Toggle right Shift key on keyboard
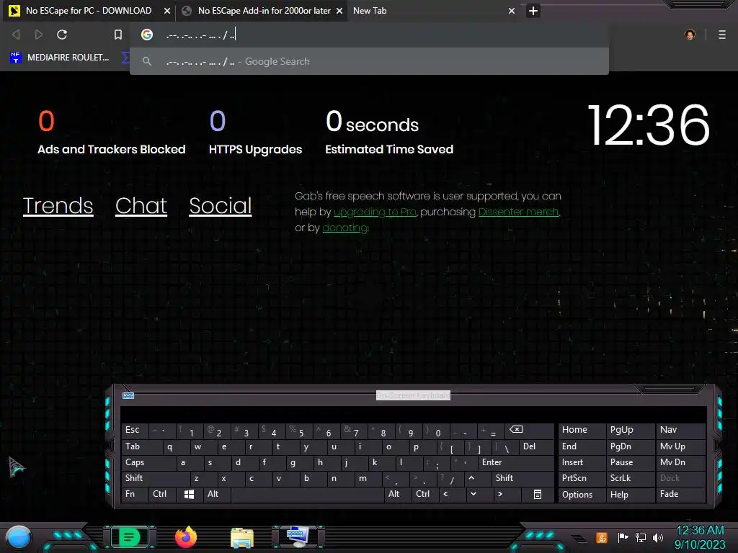738x553 pixels. (522, 478)
